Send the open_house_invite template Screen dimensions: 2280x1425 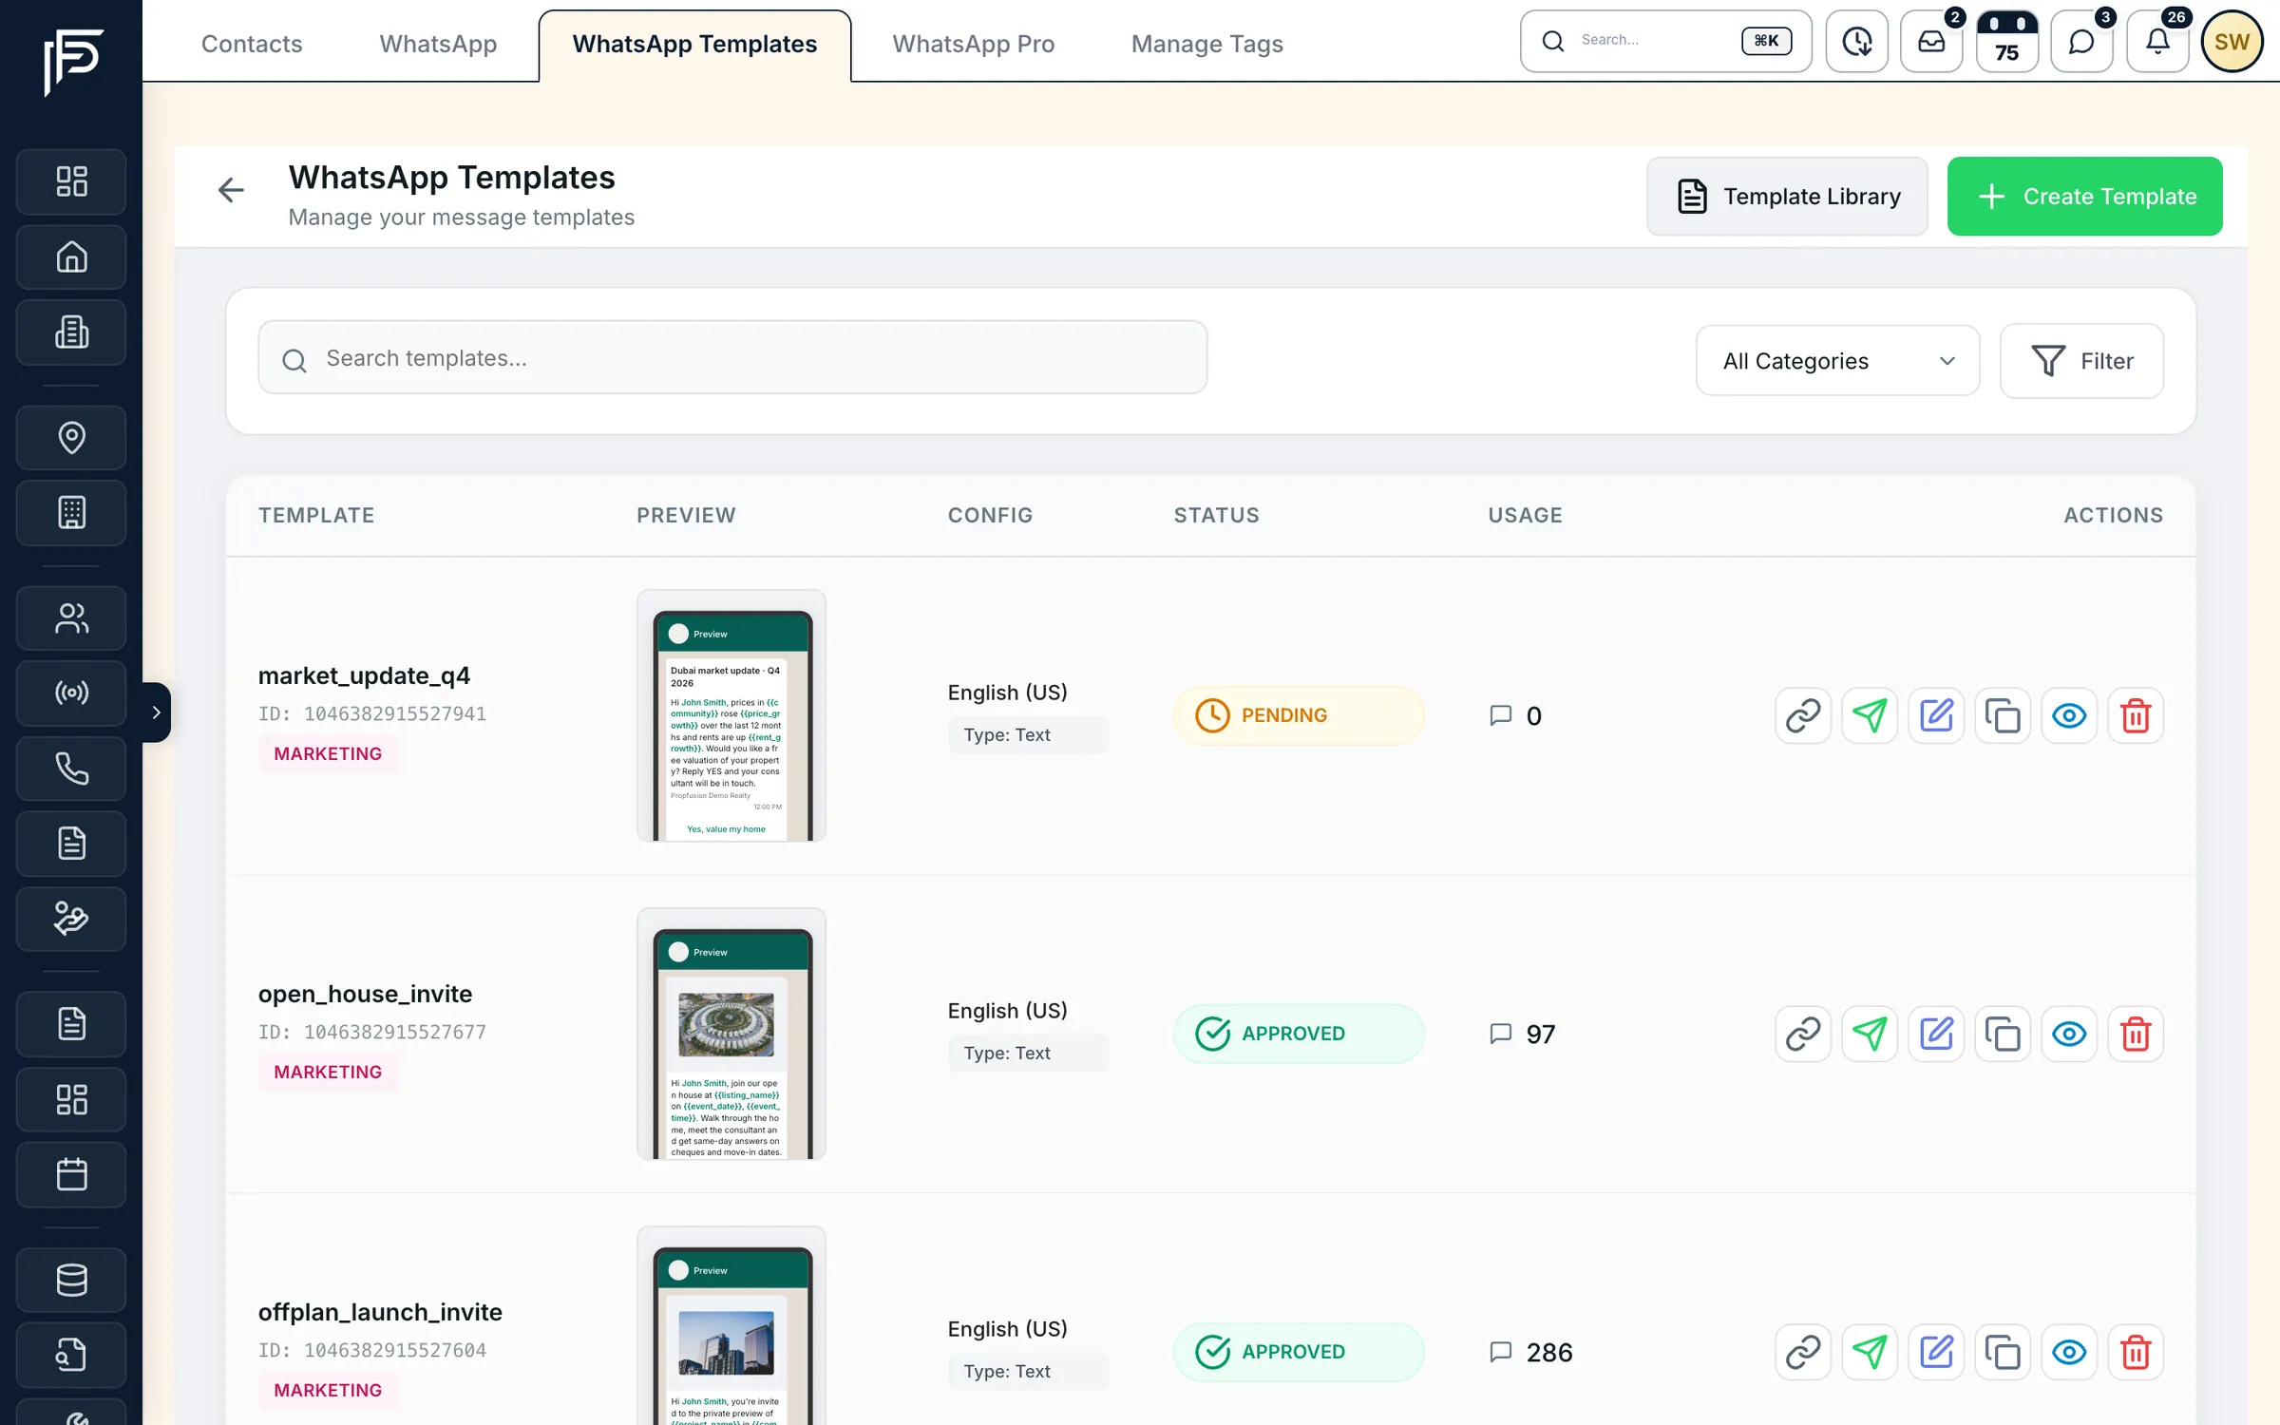pyautogui.click(x=1870, y=1034)
